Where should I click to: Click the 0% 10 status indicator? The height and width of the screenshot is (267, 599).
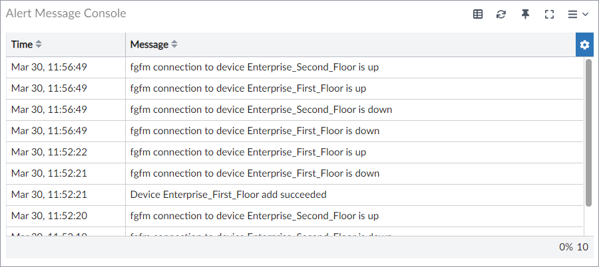(x=573, y=247)
